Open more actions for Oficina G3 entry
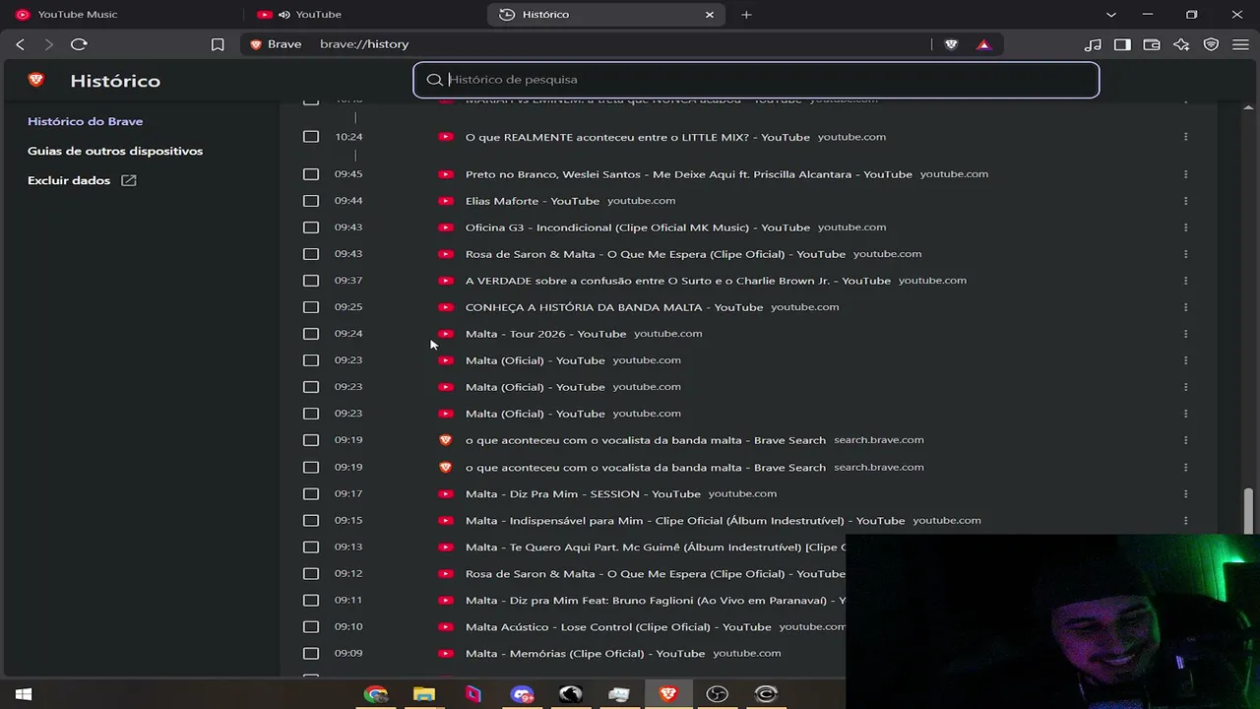This screenshot has height=709, width=1260. coord(1185,227)
